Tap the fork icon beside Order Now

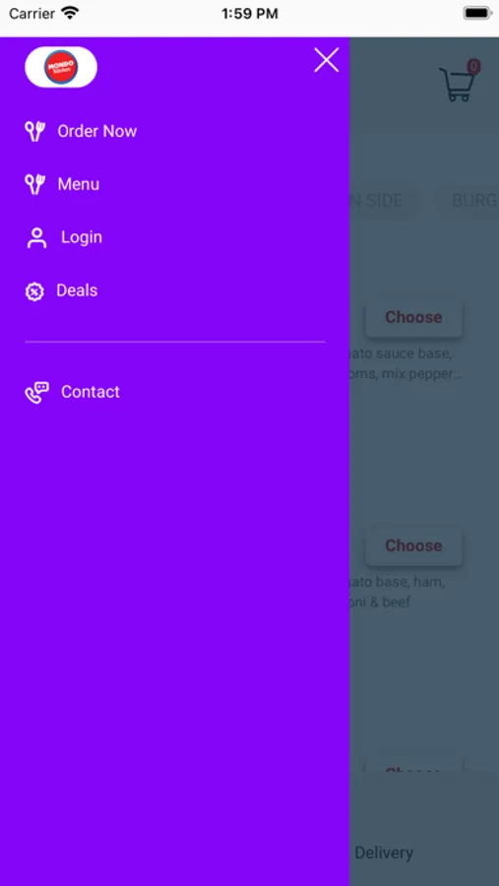(34, 131)
